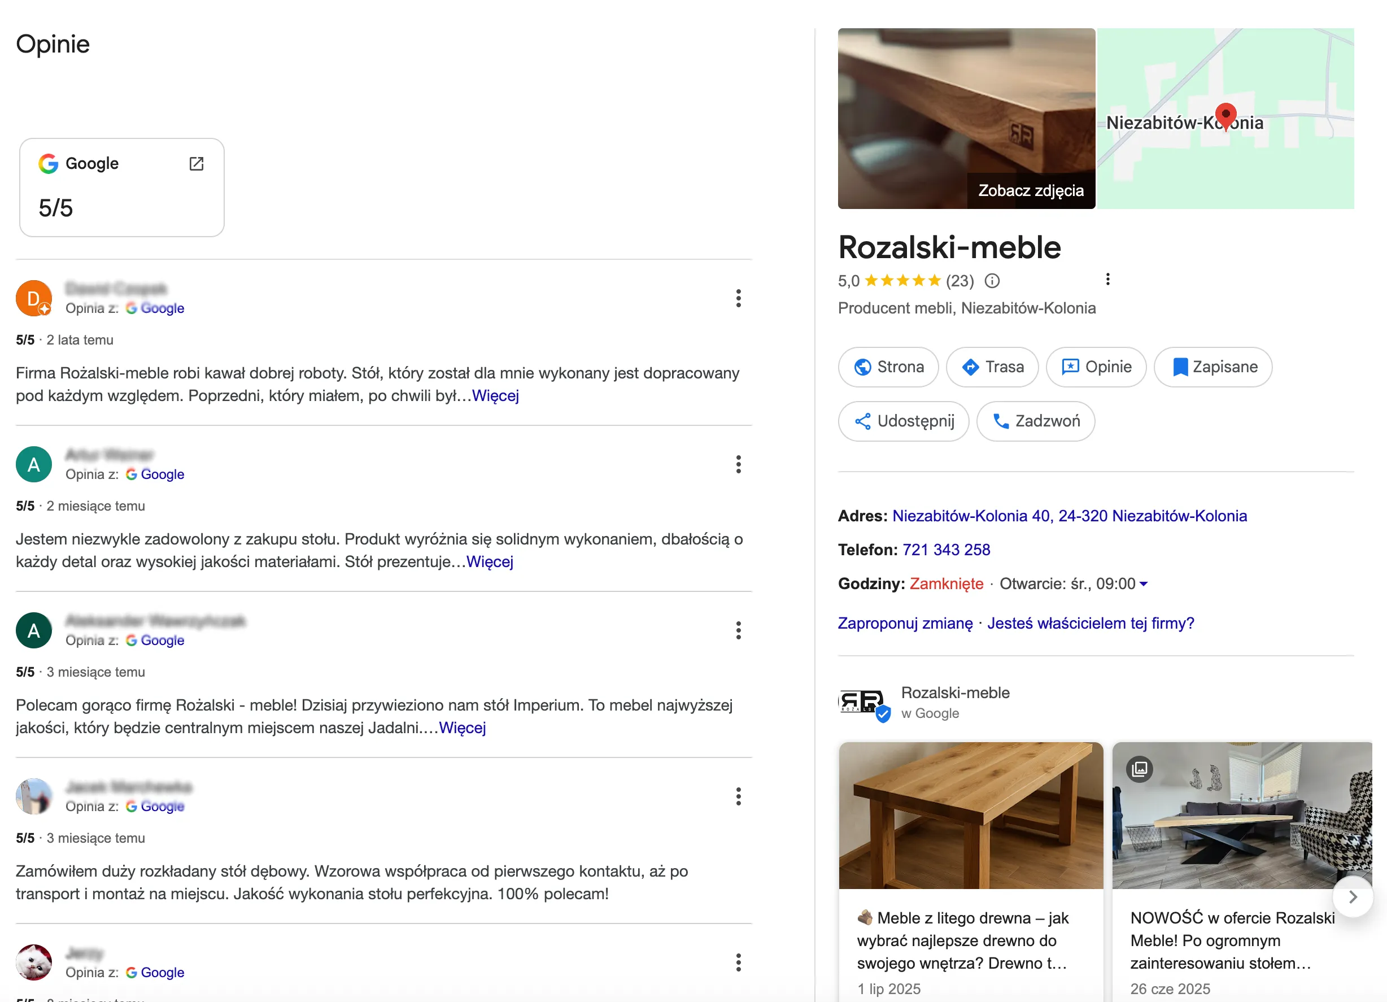Expand Więcej on Polecam gorąco review
Viewport: 1387px width, 1002px height.
pyautogui.click(x=462, y=727)
